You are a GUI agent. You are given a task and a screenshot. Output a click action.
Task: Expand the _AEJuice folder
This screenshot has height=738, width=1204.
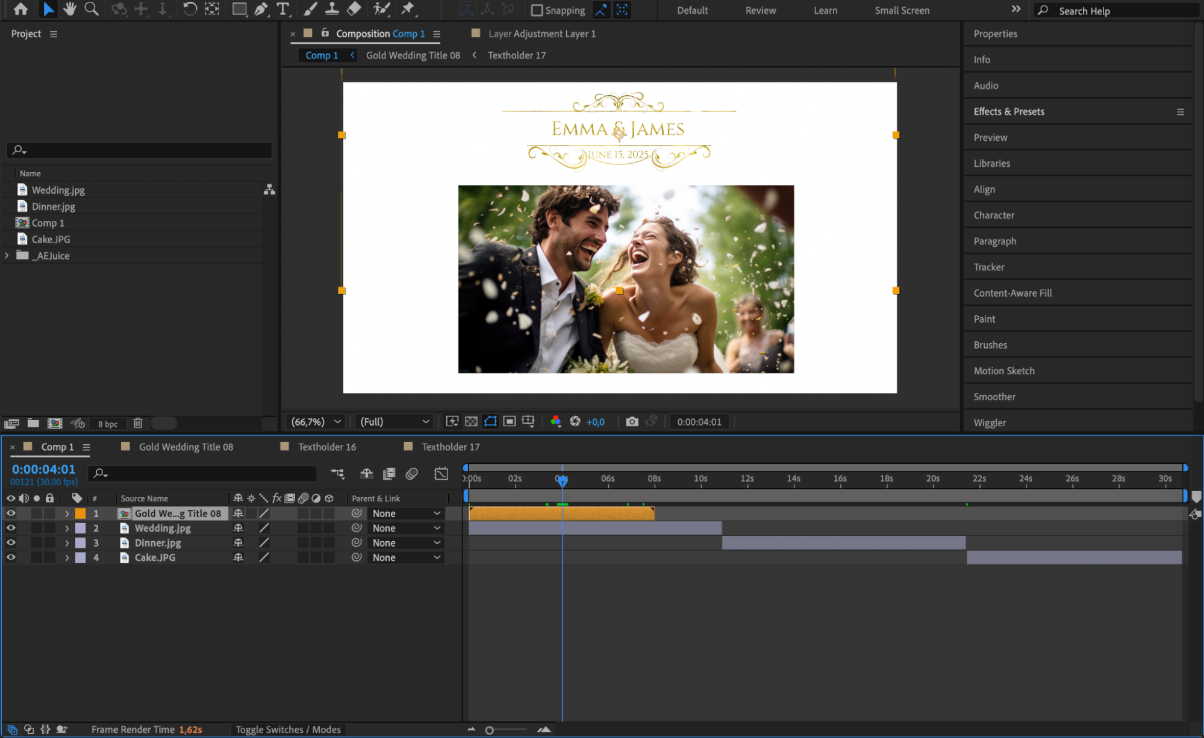point(7,255)
